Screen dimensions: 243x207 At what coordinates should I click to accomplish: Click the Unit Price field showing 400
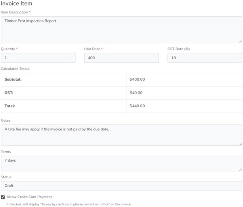[x=121, y=58]
